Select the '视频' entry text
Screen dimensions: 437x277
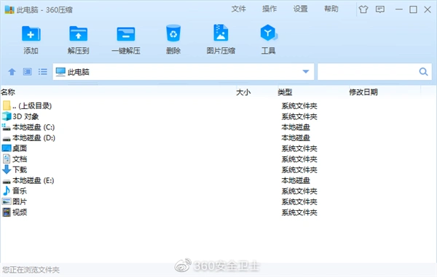[x=20, y=212]
